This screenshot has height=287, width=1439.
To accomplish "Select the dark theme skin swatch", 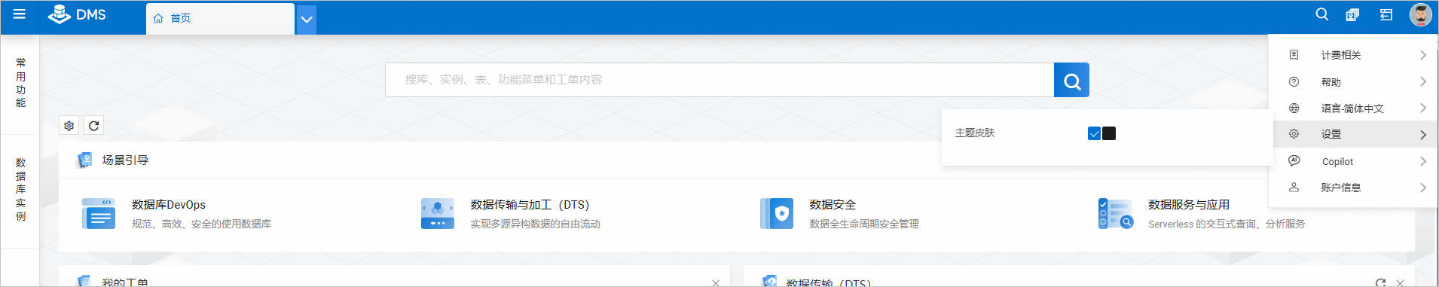I will (x=1109, y=133).
